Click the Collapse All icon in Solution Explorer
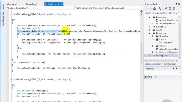This screenshot has height=102, width=182. 174,8
